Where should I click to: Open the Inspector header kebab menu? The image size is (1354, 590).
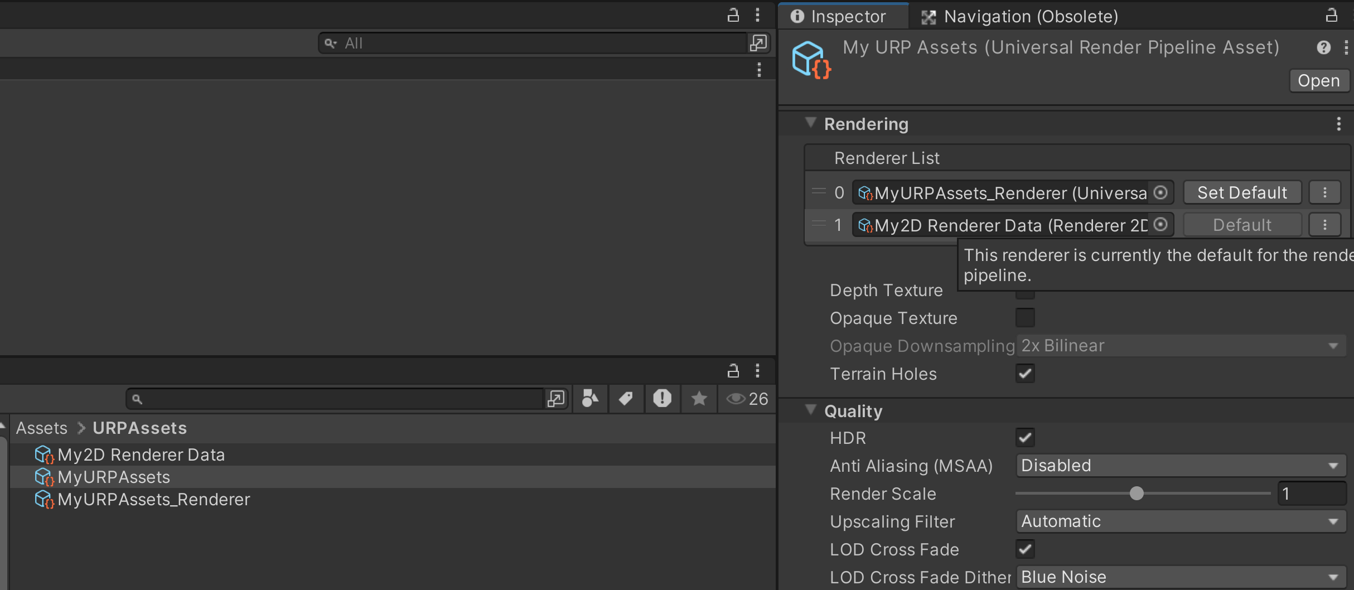1346,47
